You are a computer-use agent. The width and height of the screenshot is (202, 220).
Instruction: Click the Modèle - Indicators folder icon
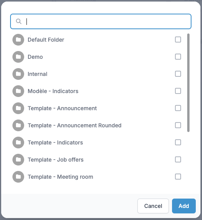pyautogui.click(x=18, y=91)
